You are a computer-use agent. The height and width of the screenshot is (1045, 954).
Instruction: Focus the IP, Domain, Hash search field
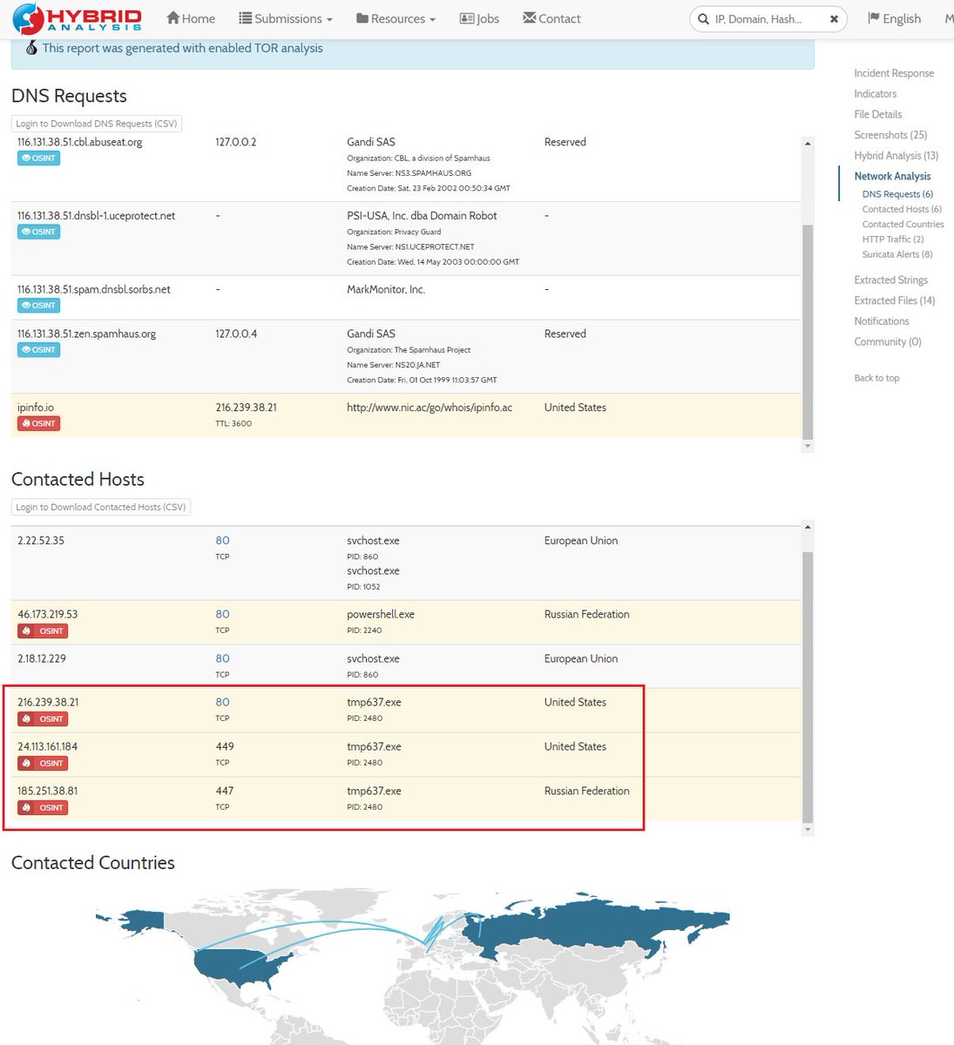767,18
